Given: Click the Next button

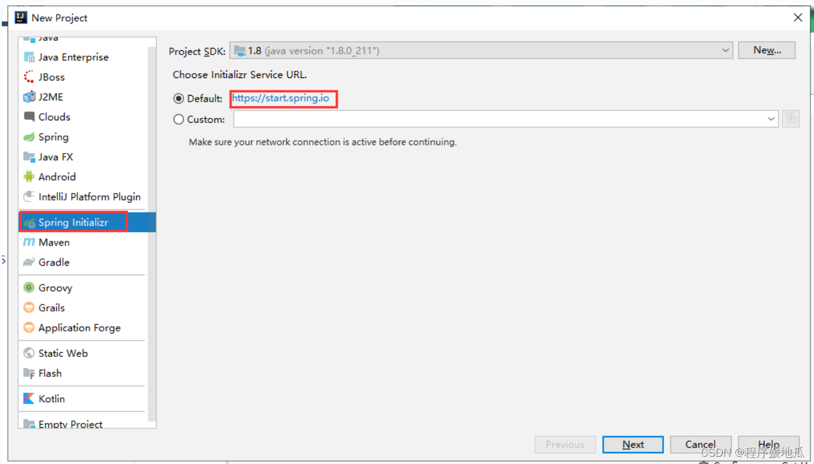Looking at the screenshot, I should point(633,445).
